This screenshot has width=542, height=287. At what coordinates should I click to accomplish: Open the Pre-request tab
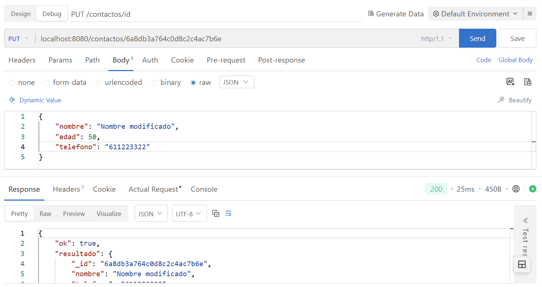click(x=226, y=60)
